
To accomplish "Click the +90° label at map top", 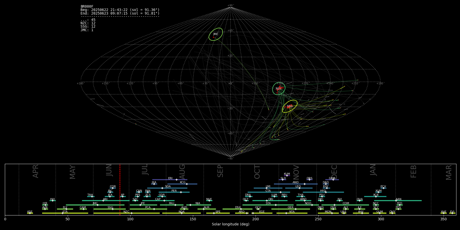I will (231, 6).
